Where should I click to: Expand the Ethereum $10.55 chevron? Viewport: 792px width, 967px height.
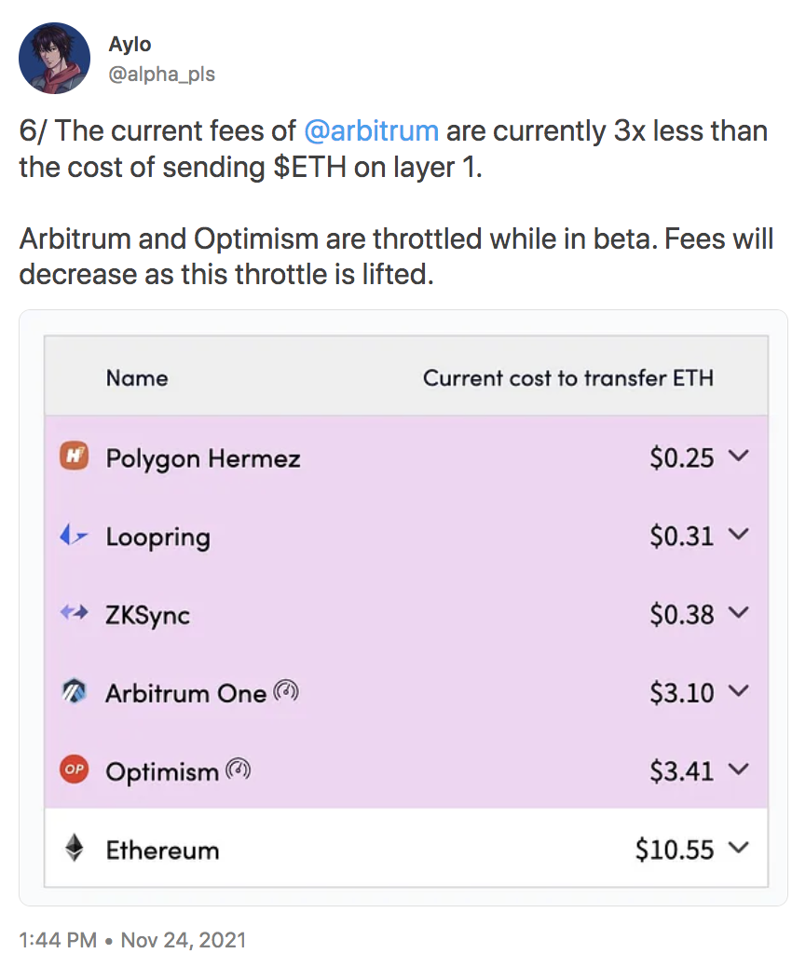point(738,848)
